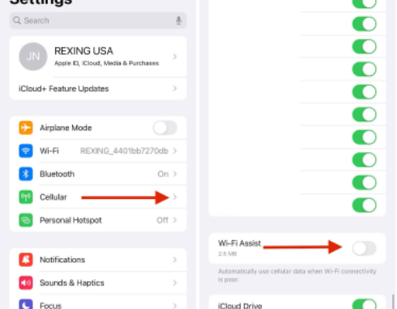Disable the iCloud Drive toggle
397x309 pixels.
coord(364,304)
